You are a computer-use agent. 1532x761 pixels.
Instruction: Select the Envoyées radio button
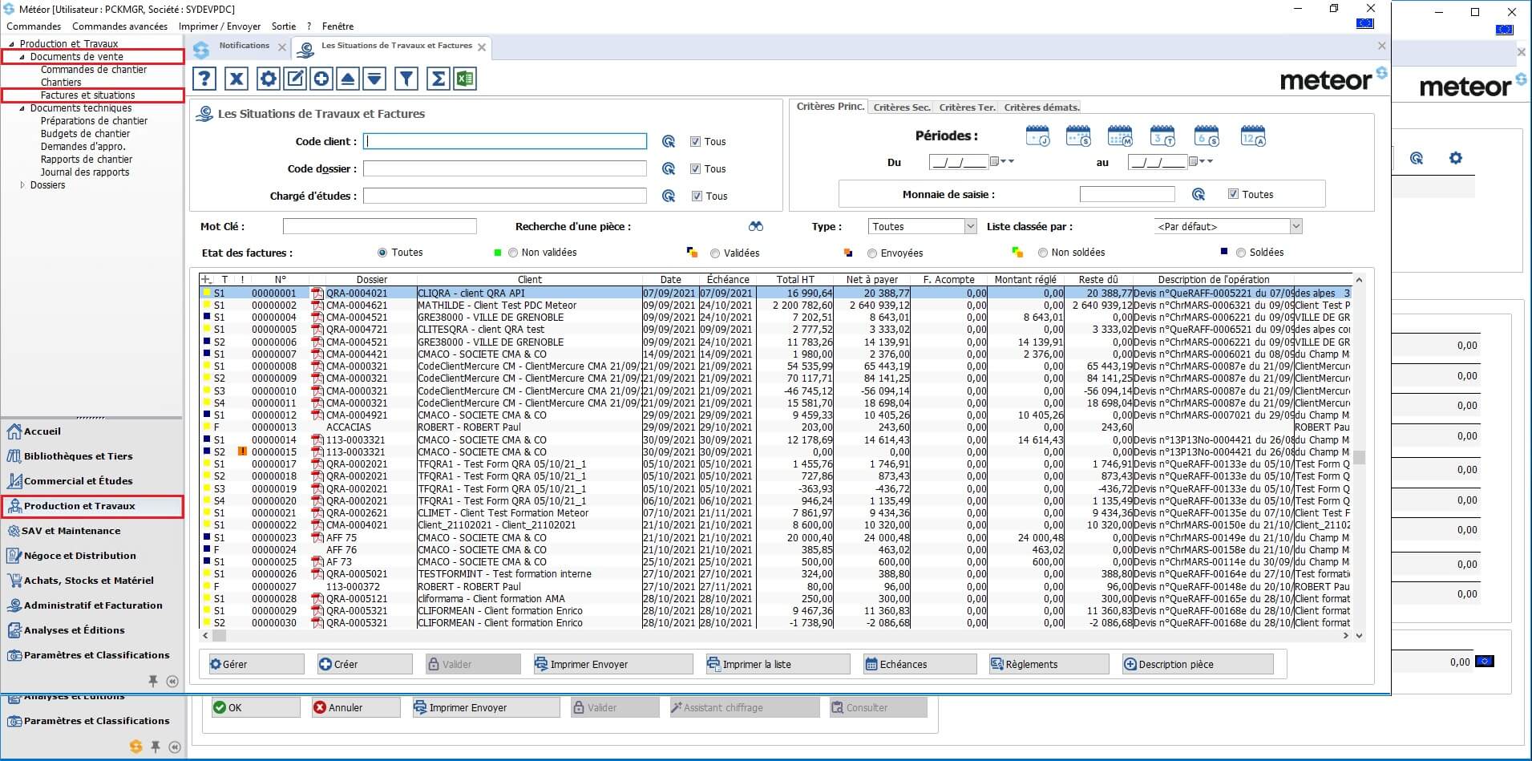point(872,253)
